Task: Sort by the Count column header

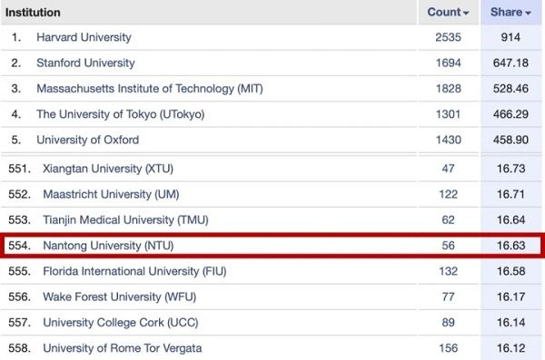Action: point(448,12)
